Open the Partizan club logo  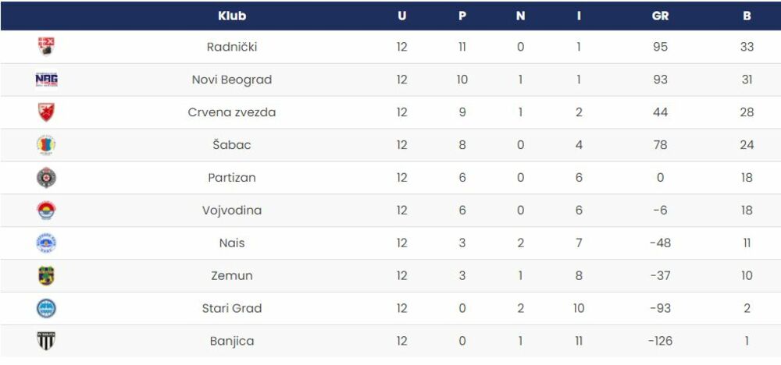tap(47, 178)
